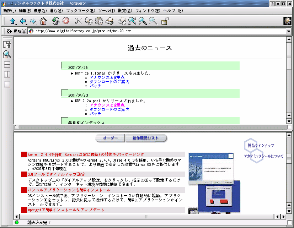
Task: Open the ブックマーク(B) menu
Action: click(x=81, y=11)
